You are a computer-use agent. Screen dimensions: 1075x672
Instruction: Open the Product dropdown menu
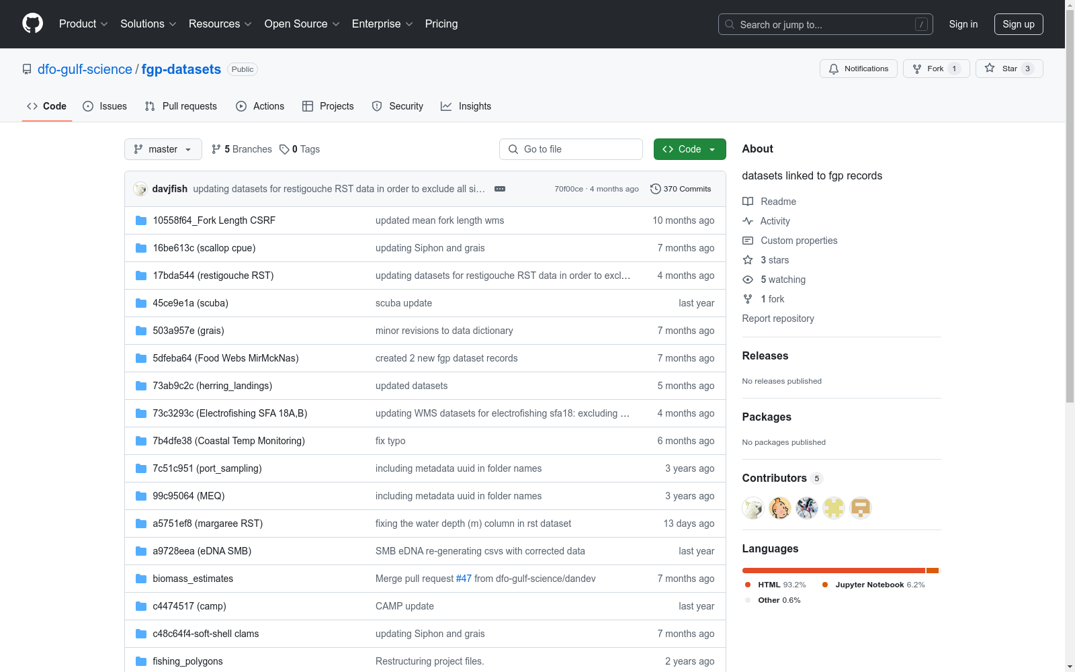tap(83, 24)
